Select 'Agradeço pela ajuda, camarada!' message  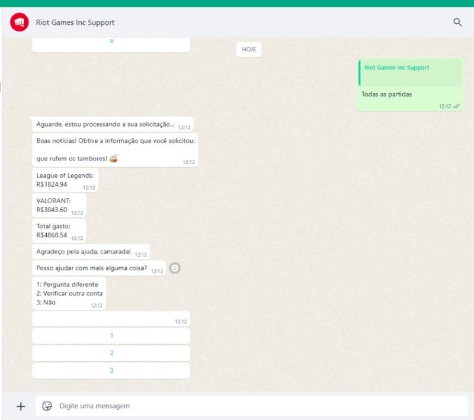(91, 252)
